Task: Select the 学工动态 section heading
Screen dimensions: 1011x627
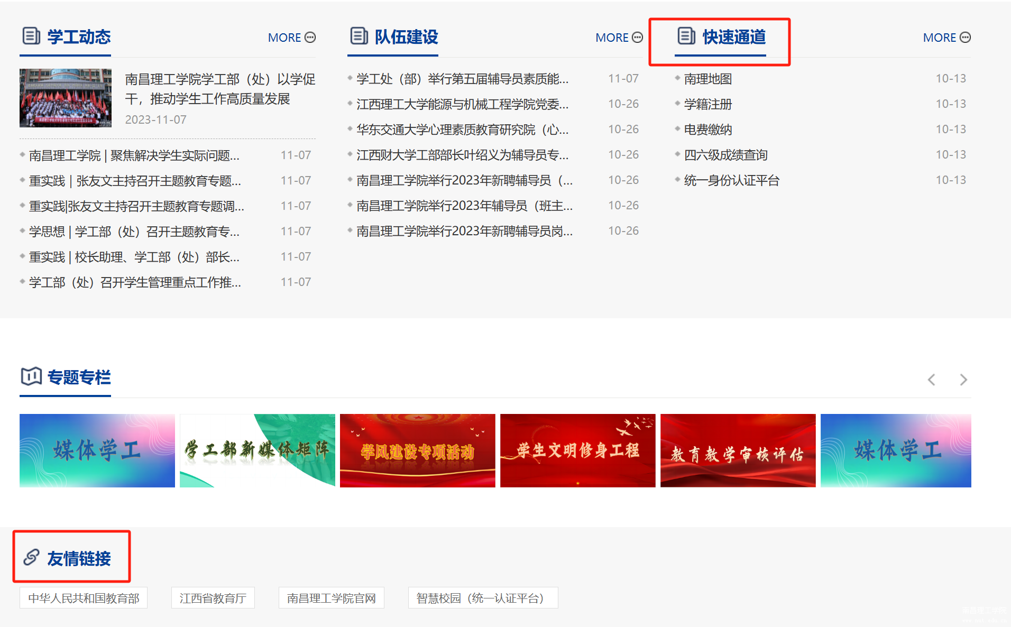Action: pos(79,36)
